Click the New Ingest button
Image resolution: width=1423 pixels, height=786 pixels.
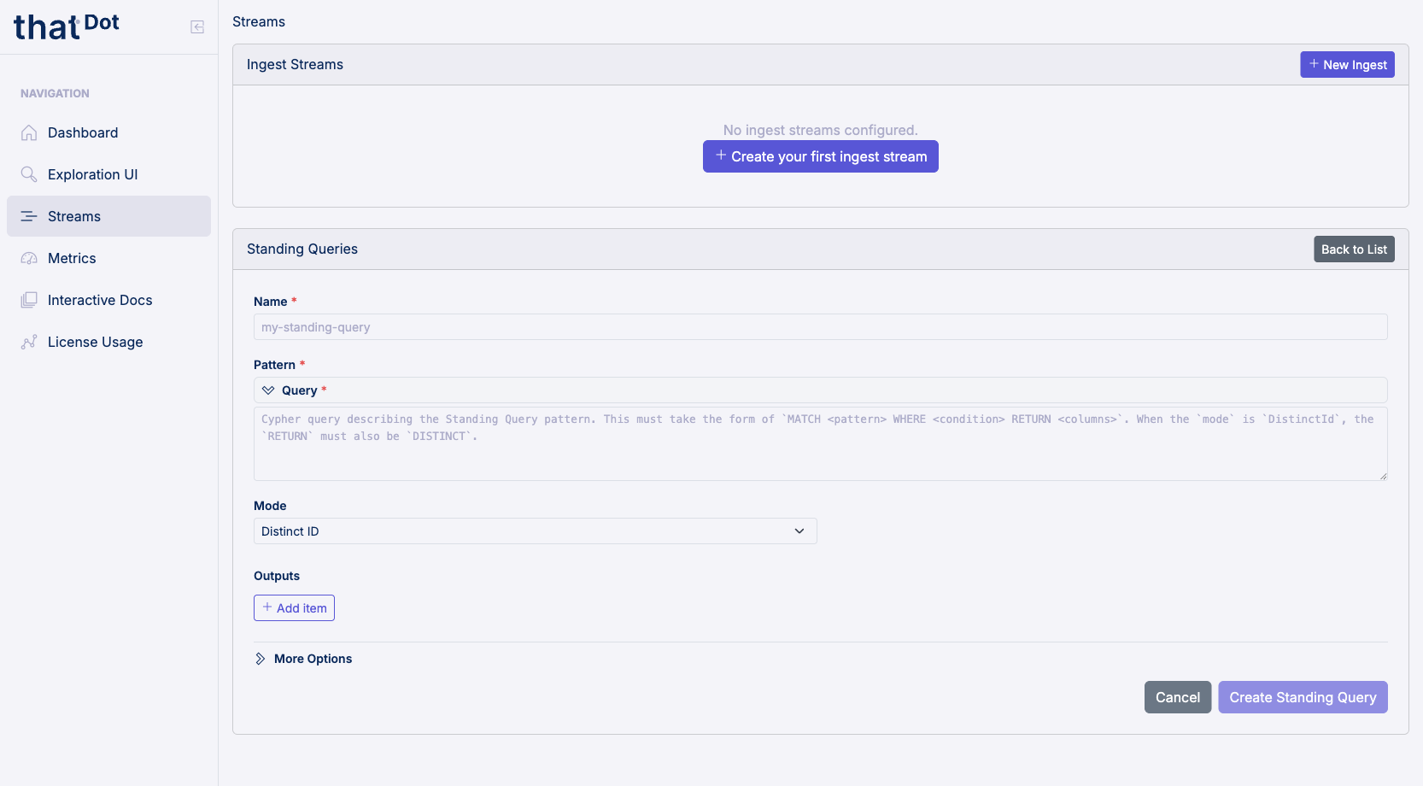[1347, 65]
